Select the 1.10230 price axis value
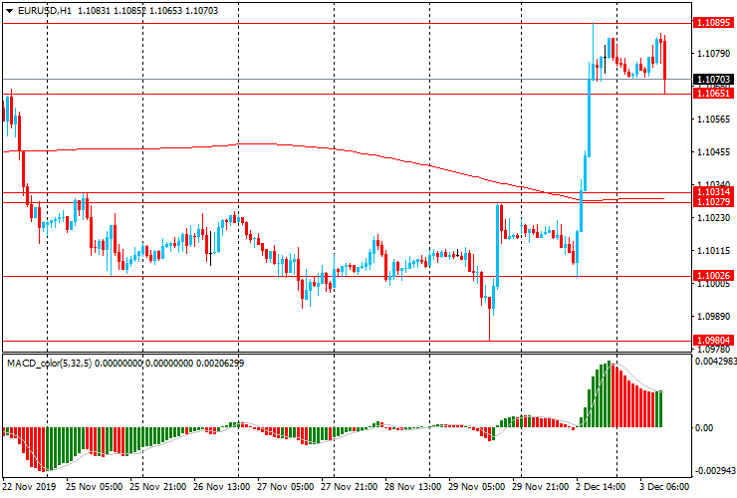 [714, 218]
